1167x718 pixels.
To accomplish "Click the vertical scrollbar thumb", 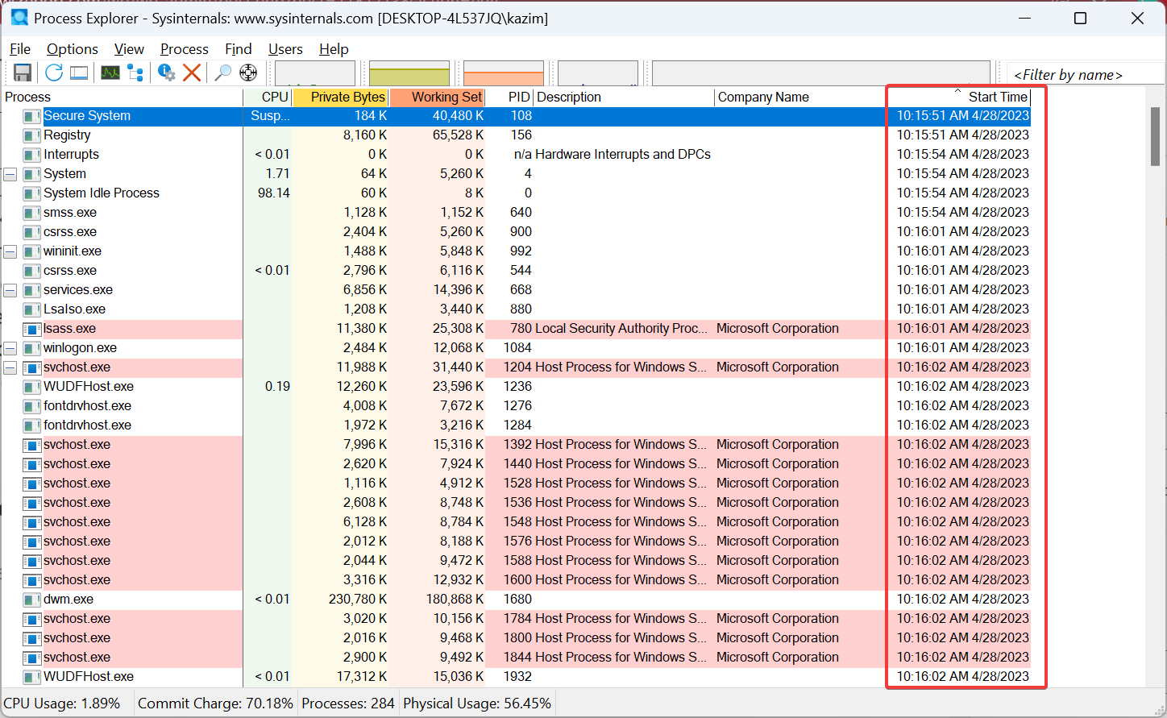I will [1155, 136].
